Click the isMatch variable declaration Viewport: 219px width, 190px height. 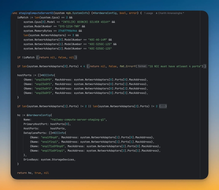pos(23,18)
